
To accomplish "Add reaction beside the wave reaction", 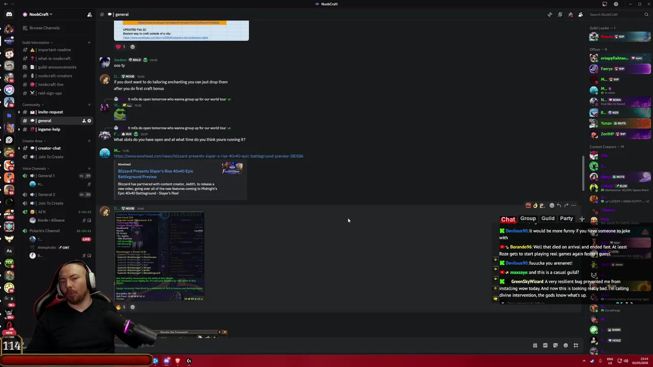I will 133,307.
